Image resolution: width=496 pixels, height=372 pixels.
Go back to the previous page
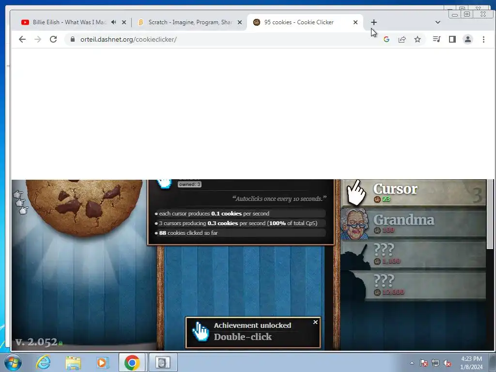[22, 39]
